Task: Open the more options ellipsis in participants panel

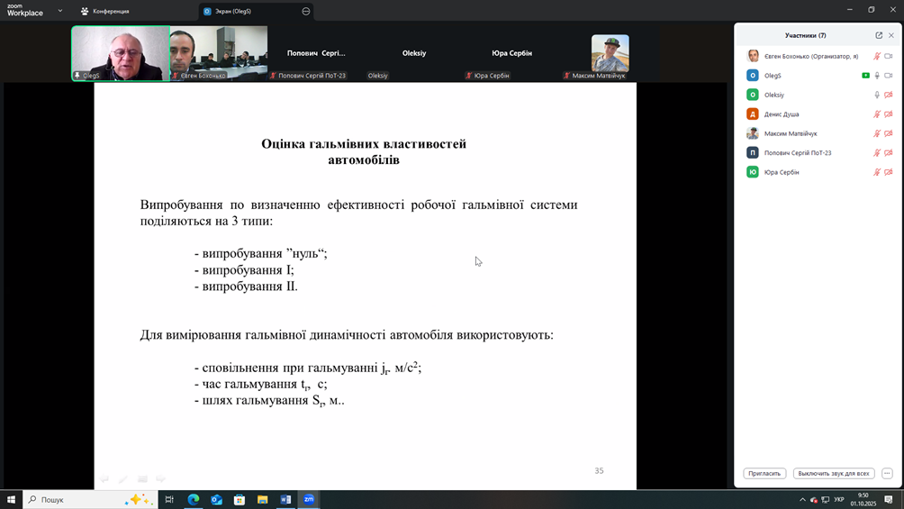Action: tap(887, 473)
